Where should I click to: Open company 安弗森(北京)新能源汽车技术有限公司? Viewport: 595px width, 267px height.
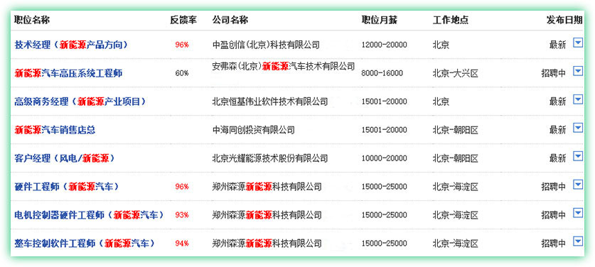pos(284,66)
